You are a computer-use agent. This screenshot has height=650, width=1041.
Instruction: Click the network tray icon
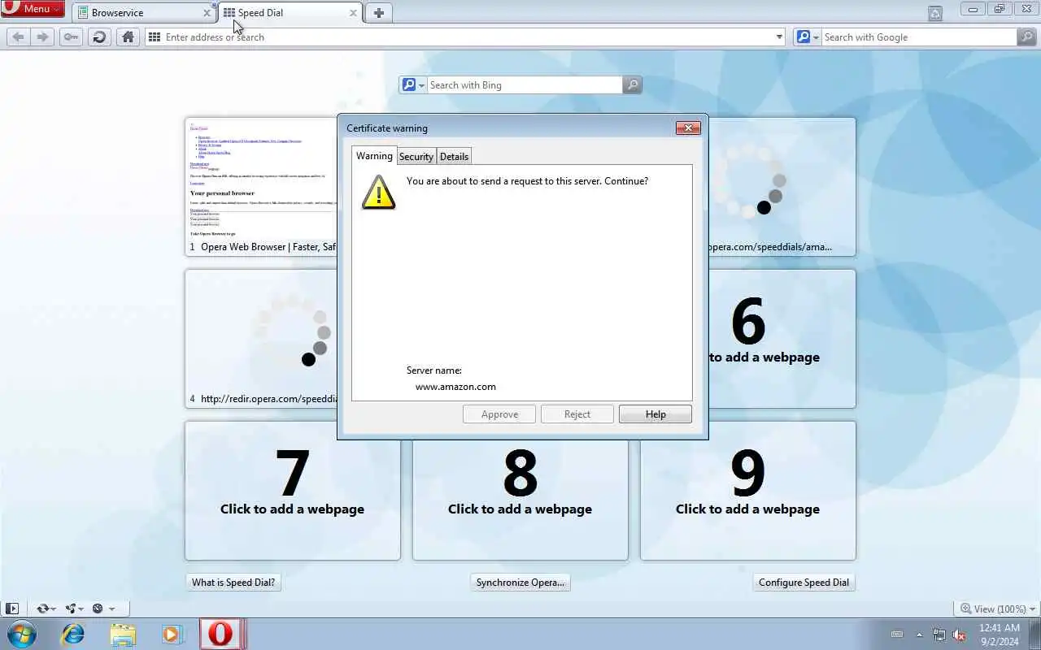939,635
